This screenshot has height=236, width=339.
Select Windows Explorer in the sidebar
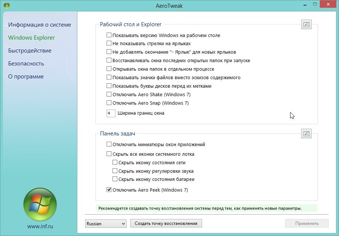tap(31, 38)
